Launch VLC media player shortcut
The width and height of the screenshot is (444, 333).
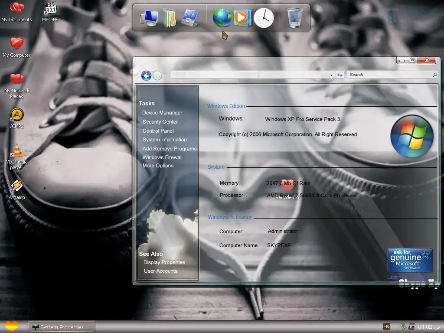pyautogui.click(x=17, y=157)
